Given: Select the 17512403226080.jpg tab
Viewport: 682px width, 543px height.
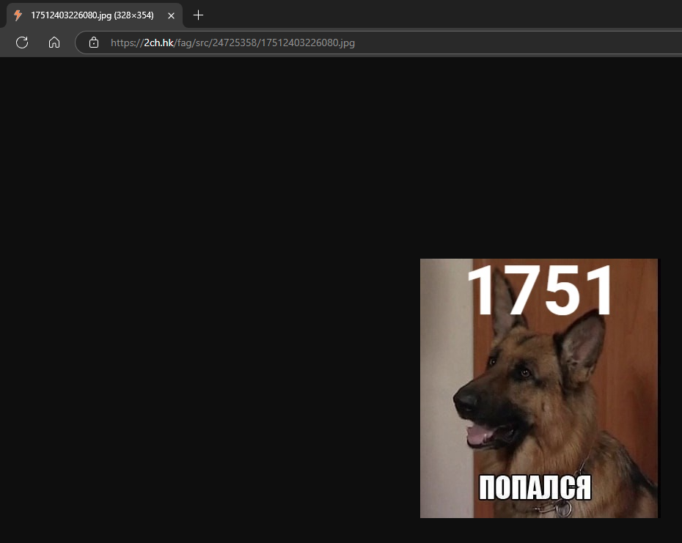Looking at the screenshot, I should point(95,15).
